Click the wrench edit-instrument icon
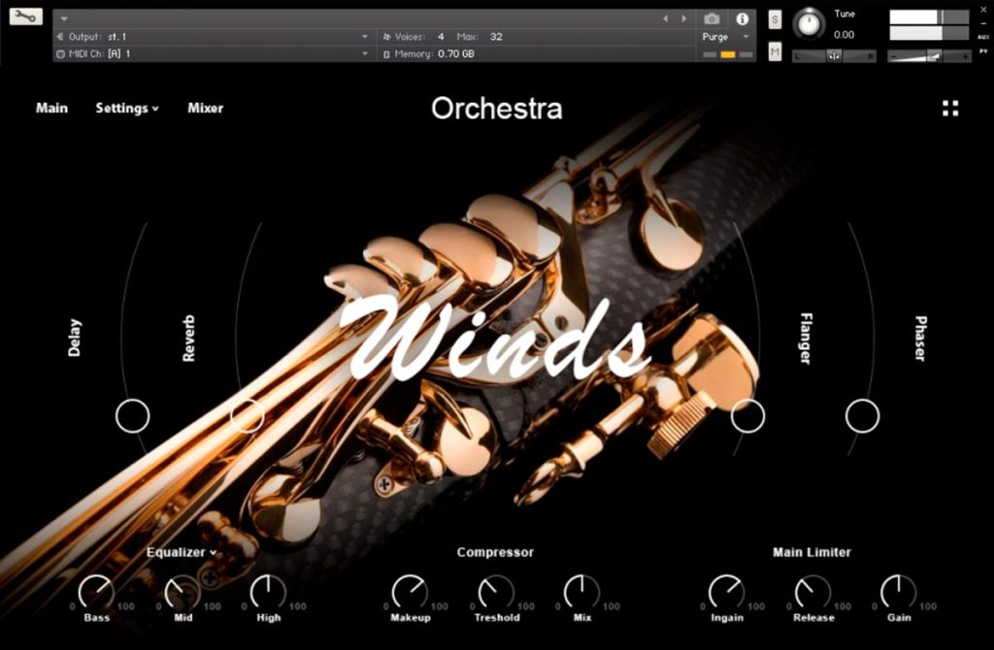 [x=26, y=16]
